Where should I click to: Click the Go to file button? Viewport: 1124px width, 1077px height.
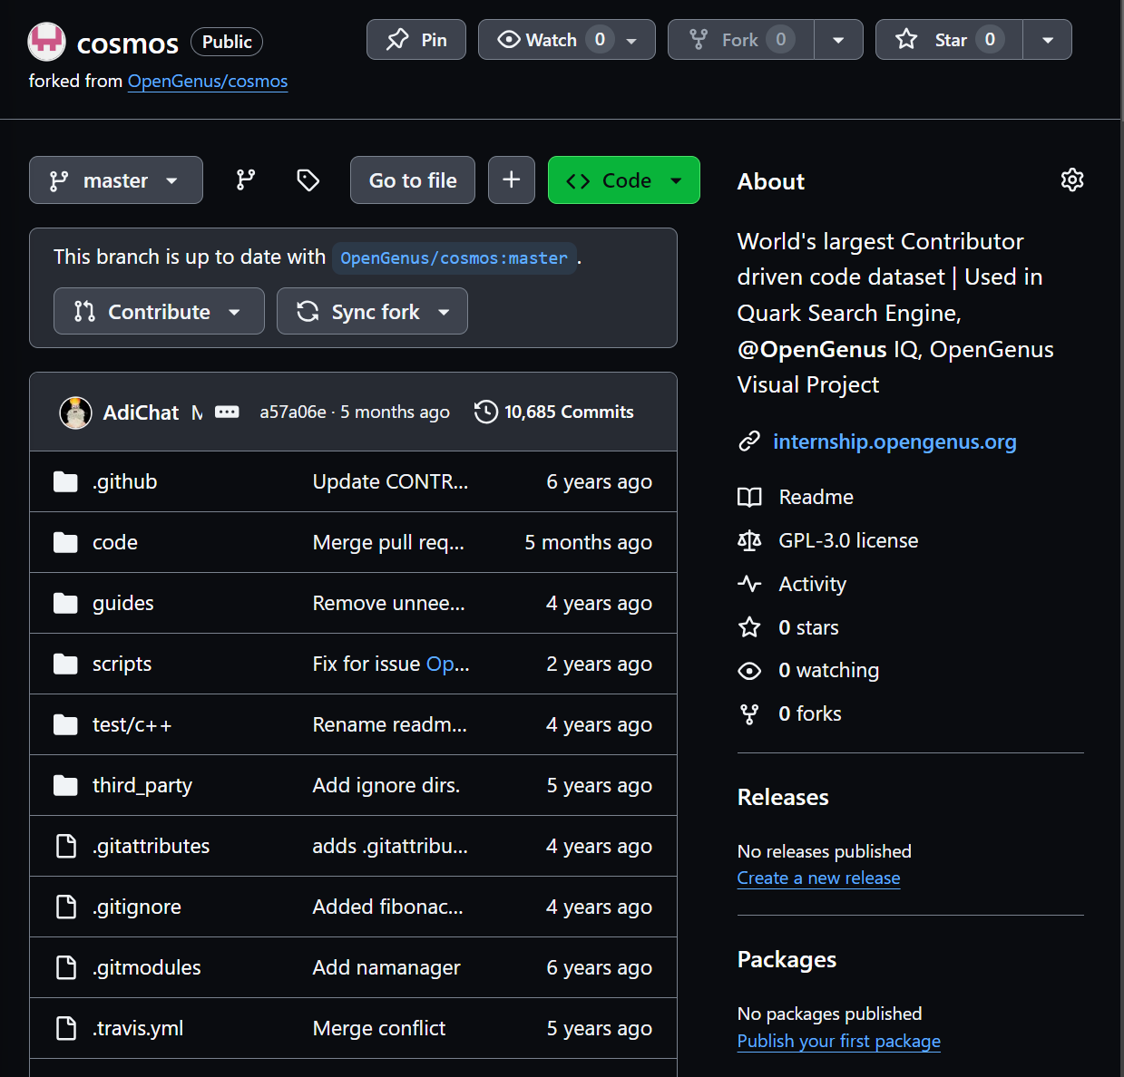413,180
